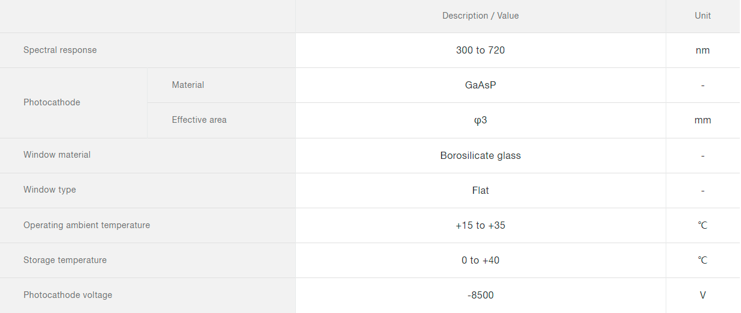The width and height of the screenshot is (741, 313).
Task: Click the "-8500" photocathode voltage value
Action: pyautogui.click(x=480, y=295)
